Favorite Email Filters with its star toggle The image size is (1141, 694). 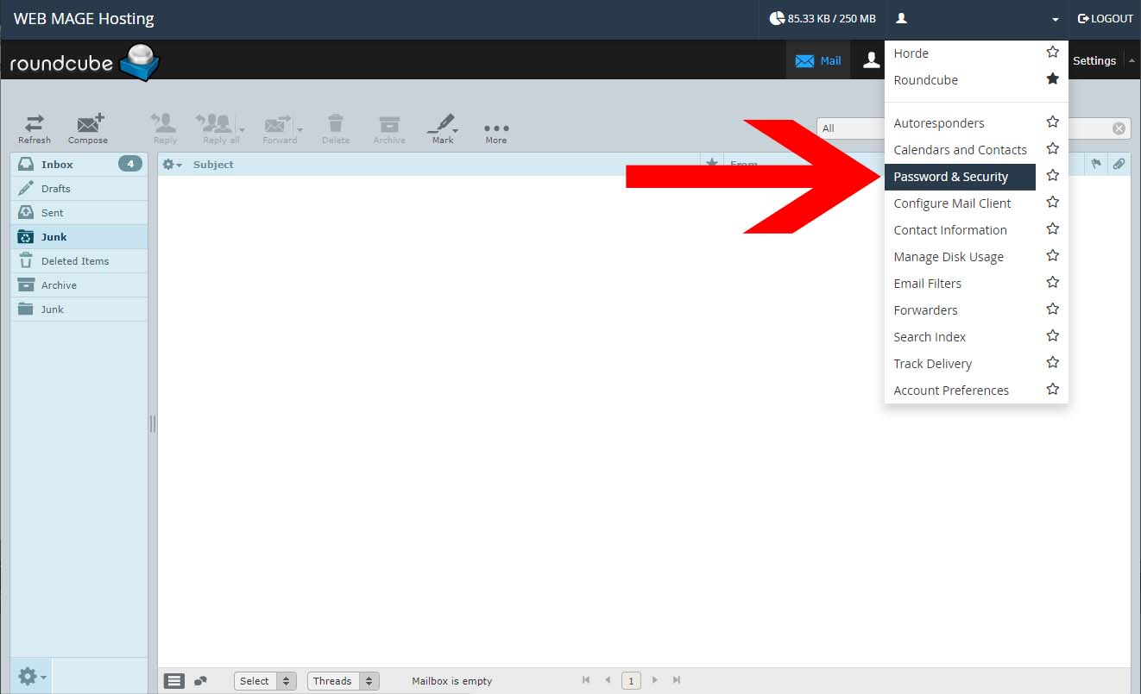(x=1052, y=282)
